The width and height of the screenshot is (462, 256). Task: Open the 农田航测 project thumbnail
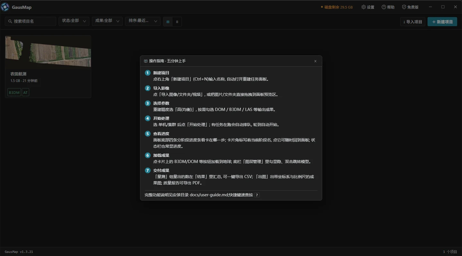click(x=48, y=52)
